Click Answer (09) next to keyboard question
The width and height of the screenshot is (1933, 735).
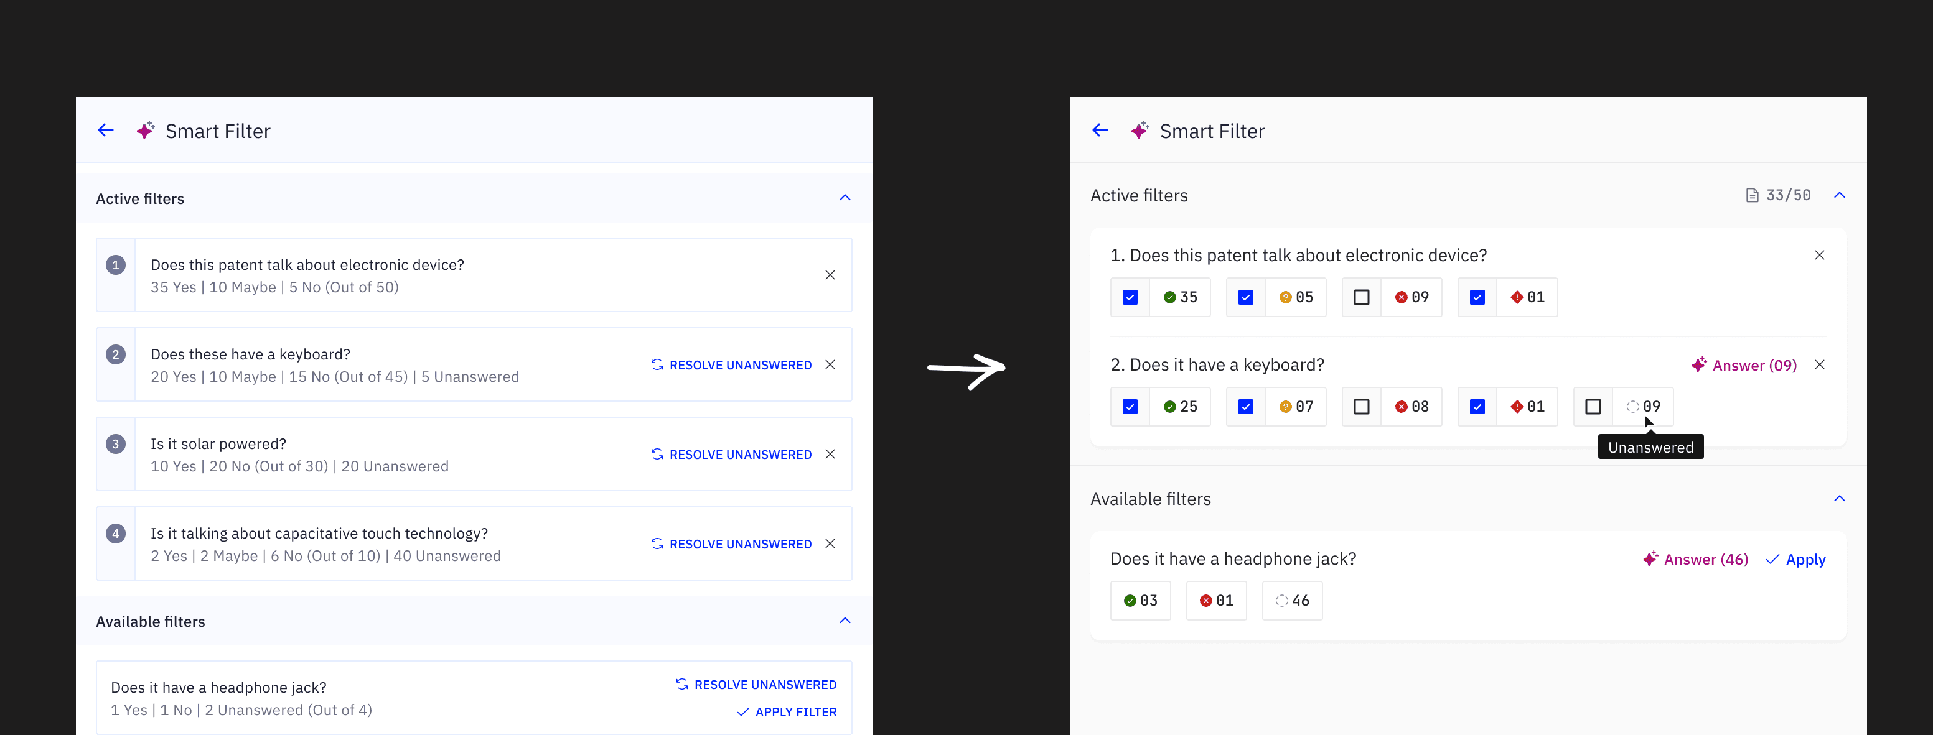pos(1744,365)
